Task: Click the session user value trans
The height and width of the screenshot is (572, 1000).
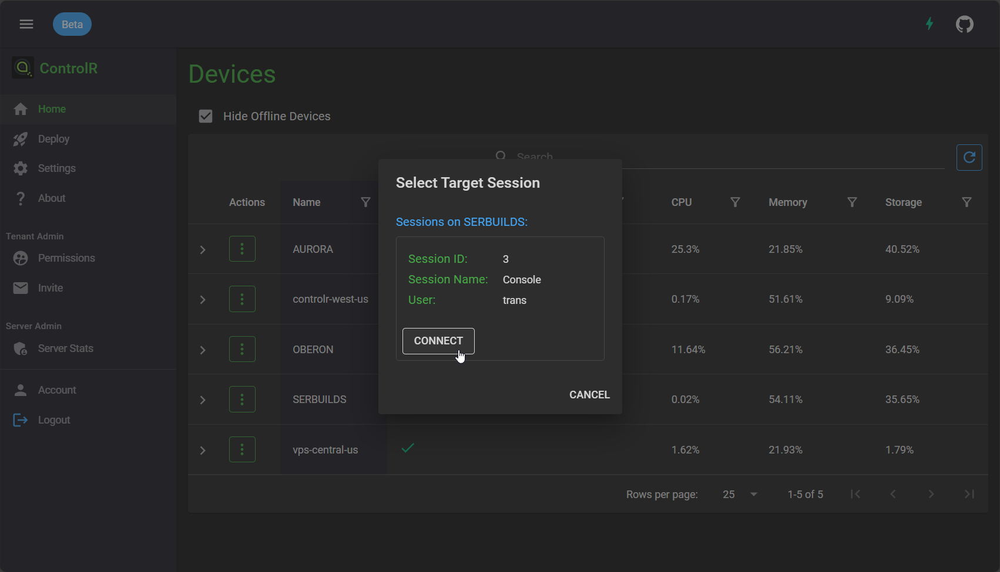Action: coord(515,300)
